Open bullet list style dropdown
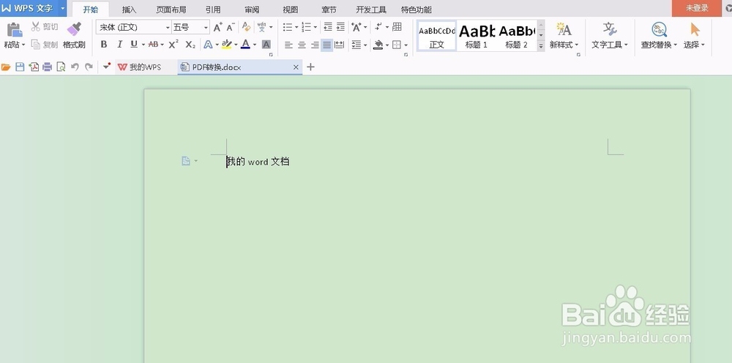Screen dimensions: 732x363 (x=296, y=28)
